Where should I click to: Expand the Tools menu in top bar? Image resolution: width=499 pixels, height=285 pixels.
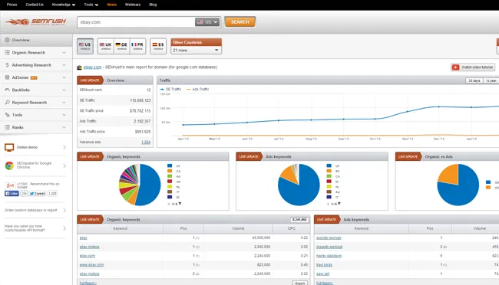click(91, 5)
